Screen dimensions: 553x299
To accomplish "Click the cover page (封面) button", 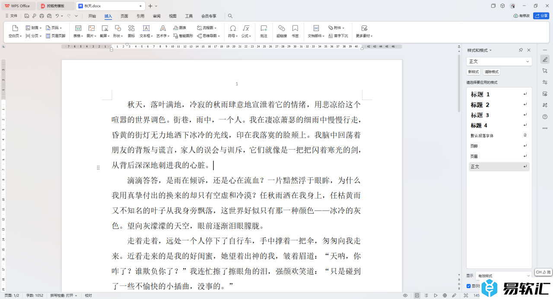I will tap(34, 28).
